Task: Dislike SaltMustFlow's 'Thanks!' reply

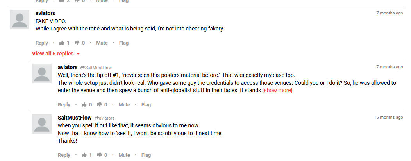Action: (99, 155)
